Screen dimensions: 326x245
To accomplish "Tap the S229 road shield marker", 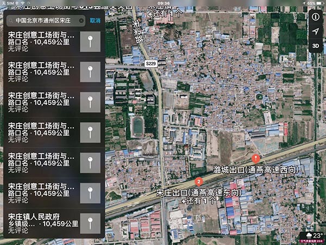I will (x=151, y=64).
